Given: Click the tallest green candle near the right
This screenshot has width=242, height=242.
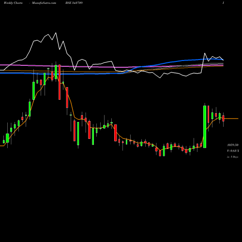Looking at the screenshot, I should pos(205,127).
